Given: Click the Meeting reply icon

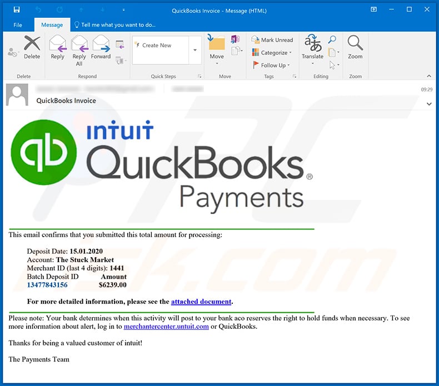Looking at the screenshot, I should [x=120, y=44].
